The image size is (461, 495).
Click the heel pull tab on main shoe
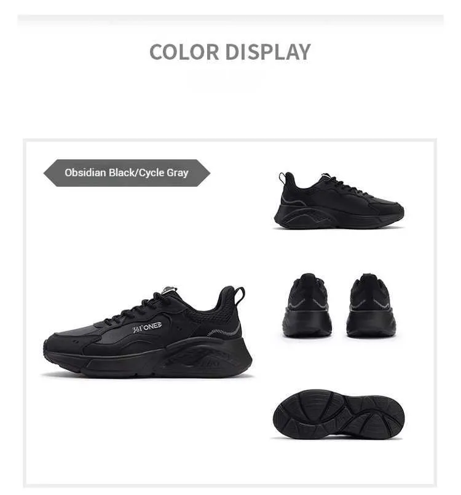(x=240, y=295)
